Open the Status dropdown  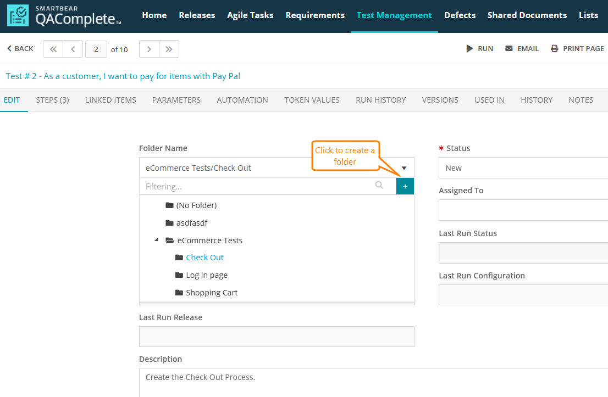click(x=522, y=168)
